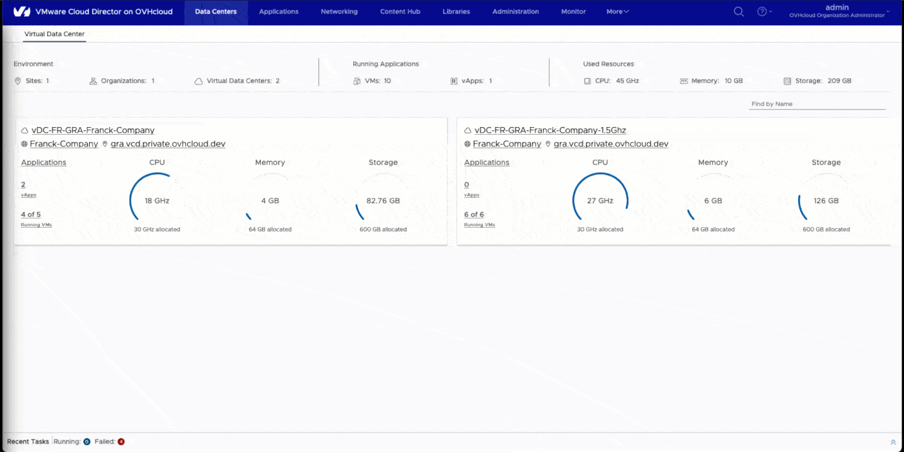Switch to the Networking menu
The height and width of the screenshot is (452, 904).
pos(339,12)
